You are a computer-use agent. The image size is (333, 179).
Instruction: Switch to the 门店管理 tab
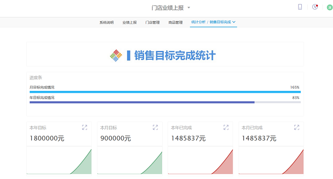coord(152,22)
